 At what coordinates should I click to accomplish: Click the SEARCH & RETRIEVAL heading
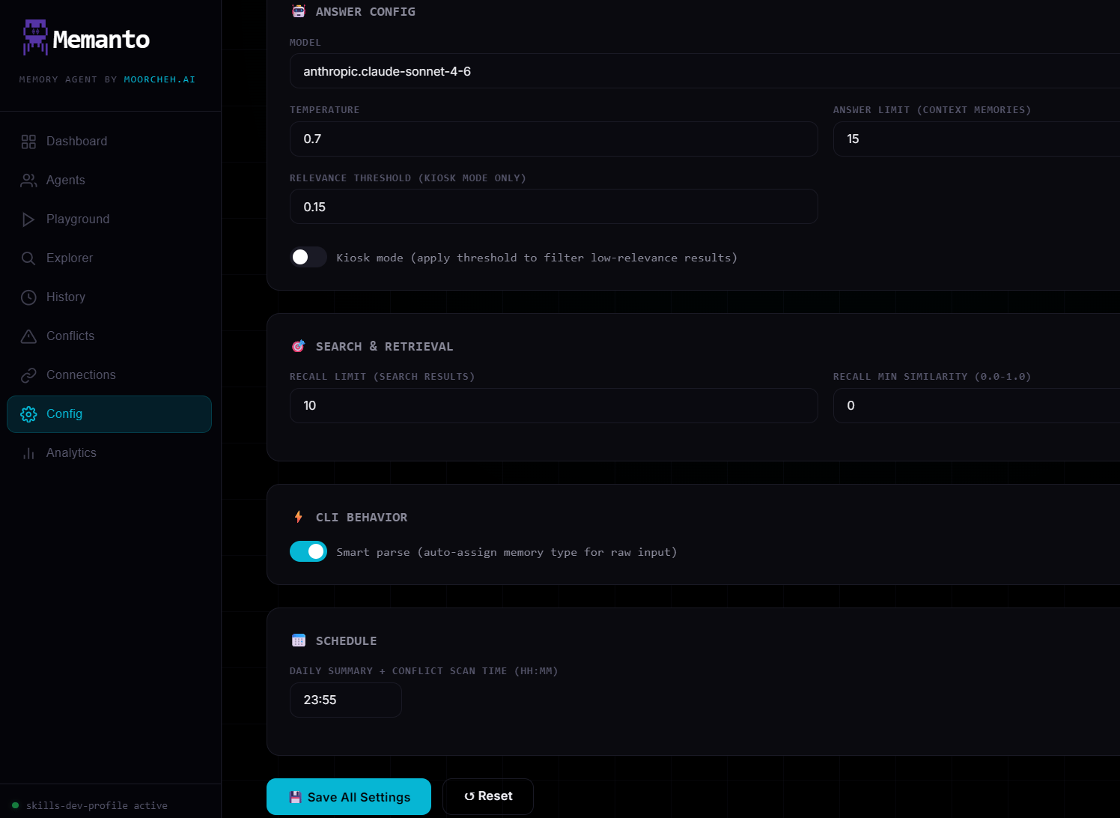click(x=384, y=346)
